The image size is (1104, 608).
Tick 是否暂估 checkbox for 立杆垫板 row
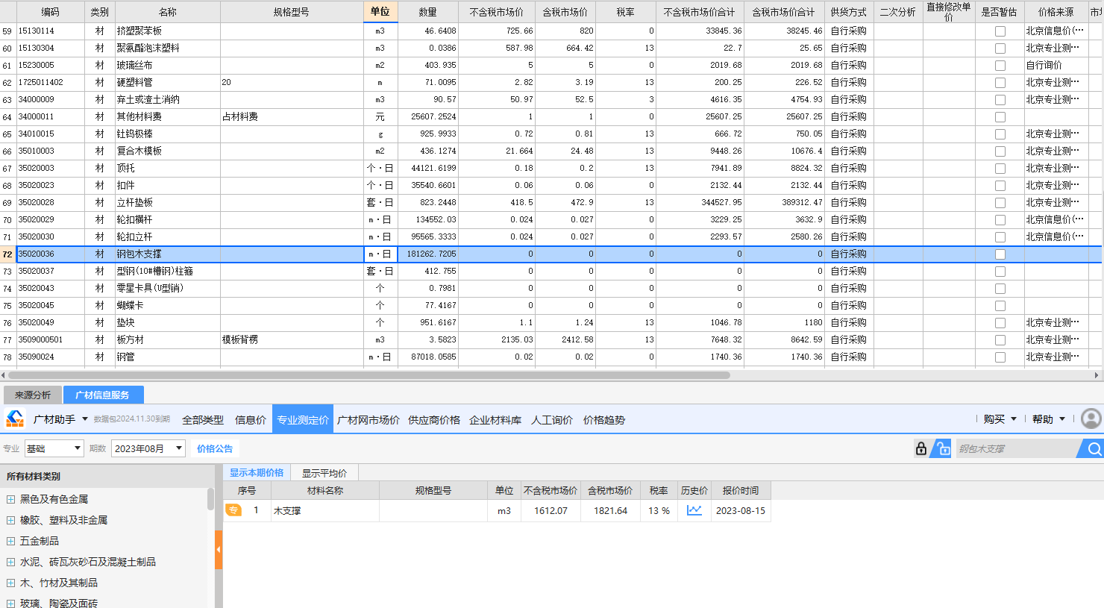[x=1000, y=203]
